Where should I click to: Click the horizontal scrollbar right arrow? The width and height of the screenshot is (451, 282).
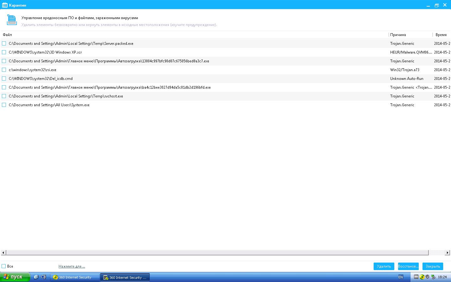click(x=447, y=253)
